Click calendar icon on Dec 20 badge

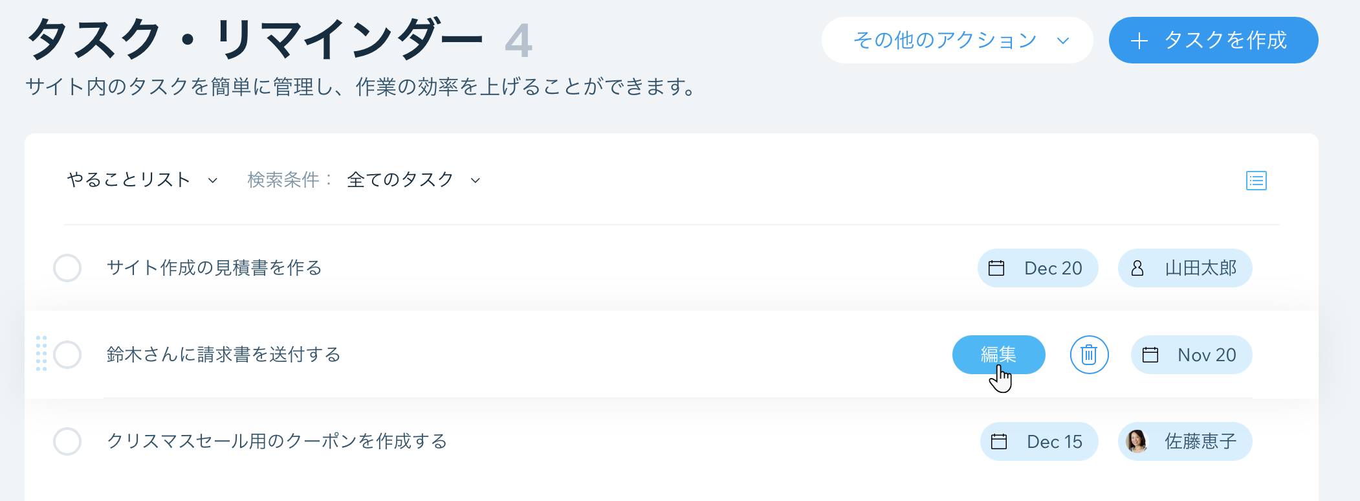click(996, 268)
